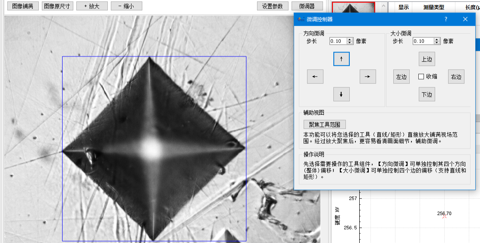Open the help question mark in dialog
This screenshot has width=480, height=243.
446,19
